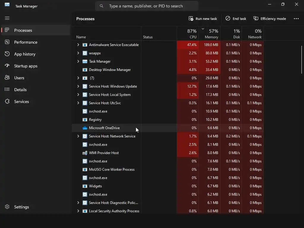
Task: Click the Startup apps gauge icon
Action: pyautogui.click(x=7, y=66)
